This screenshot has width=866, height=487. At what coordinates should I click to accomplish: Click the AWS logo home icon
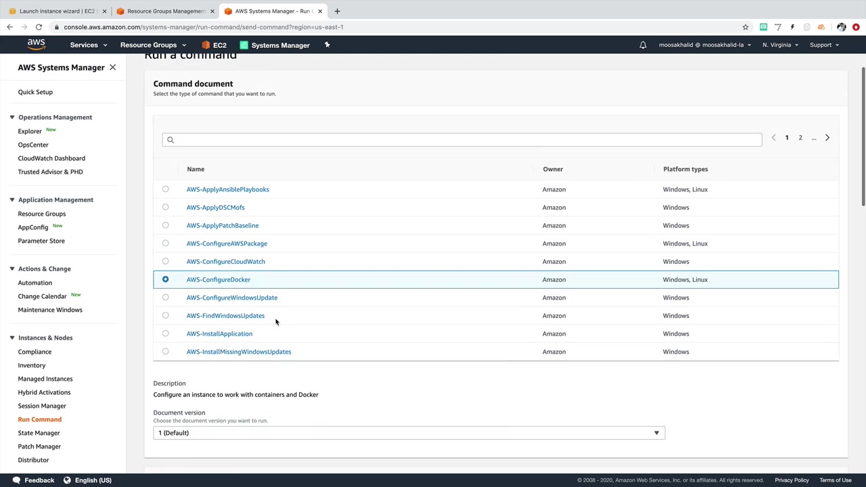(36, 45)
